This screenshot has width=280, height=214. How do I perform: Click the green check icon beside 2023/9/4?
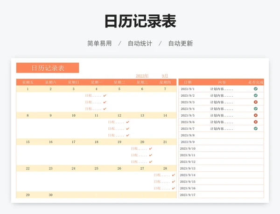coord(256,108)
